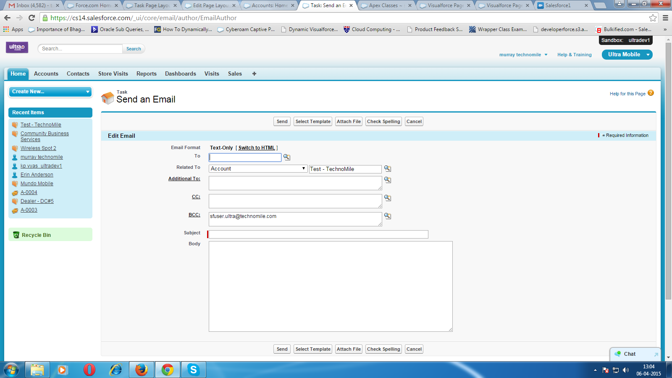Open Opera from the taskbar
The height and width of the screenshot is (378, 672).
[89, 370]
